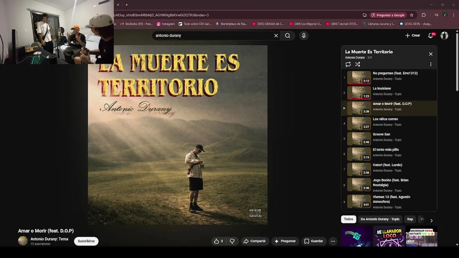This screenshot has height=258, width=459.
Task: Open (585) GRANJA de C bookmark
Action: click(x=268, y=24)
